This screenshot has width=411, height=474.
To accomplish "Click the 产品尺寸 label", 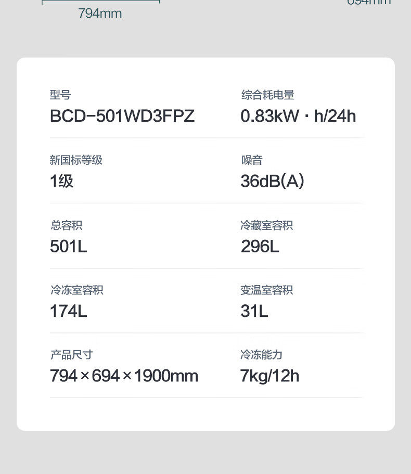I will [71, 354].
